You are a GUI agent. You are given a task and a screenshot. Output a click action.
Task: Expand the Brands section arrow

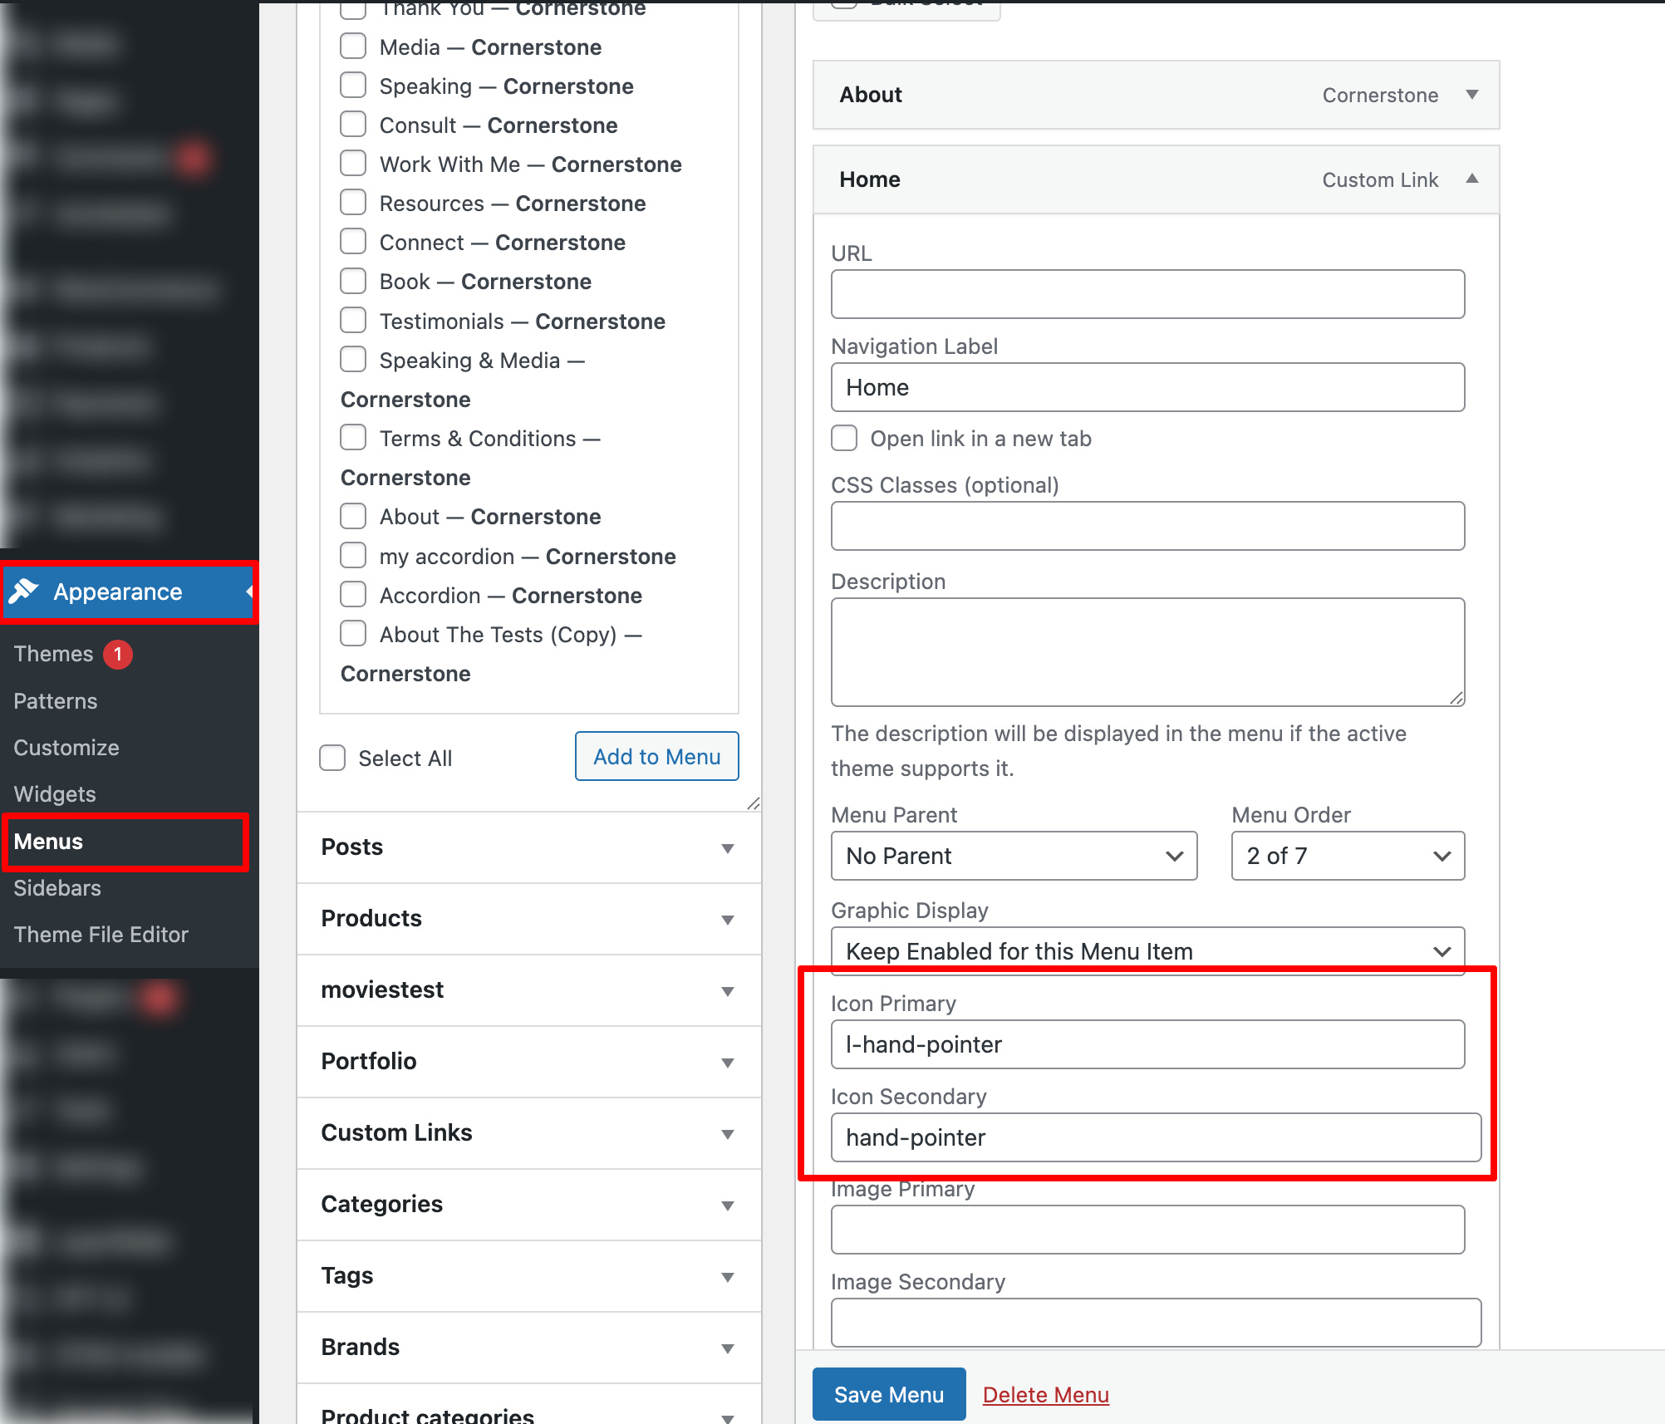point(728,1348)
